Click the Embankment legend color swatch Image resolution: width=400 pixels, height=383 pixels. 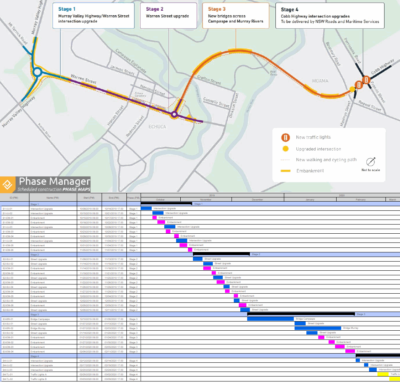tap(285, 171)
